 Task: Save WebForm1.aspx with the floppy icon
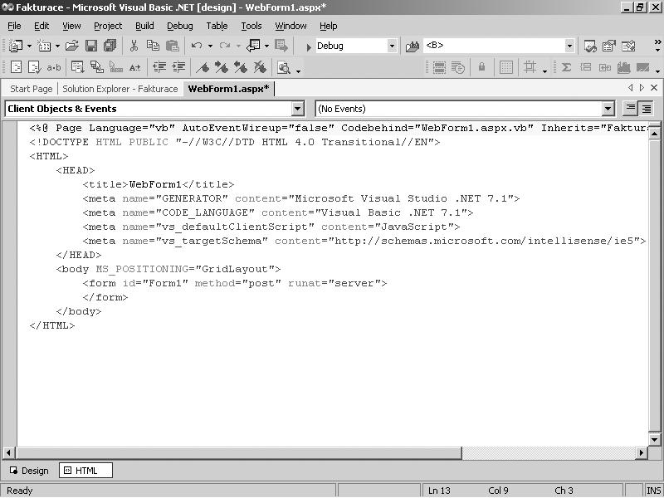[91, 46]
